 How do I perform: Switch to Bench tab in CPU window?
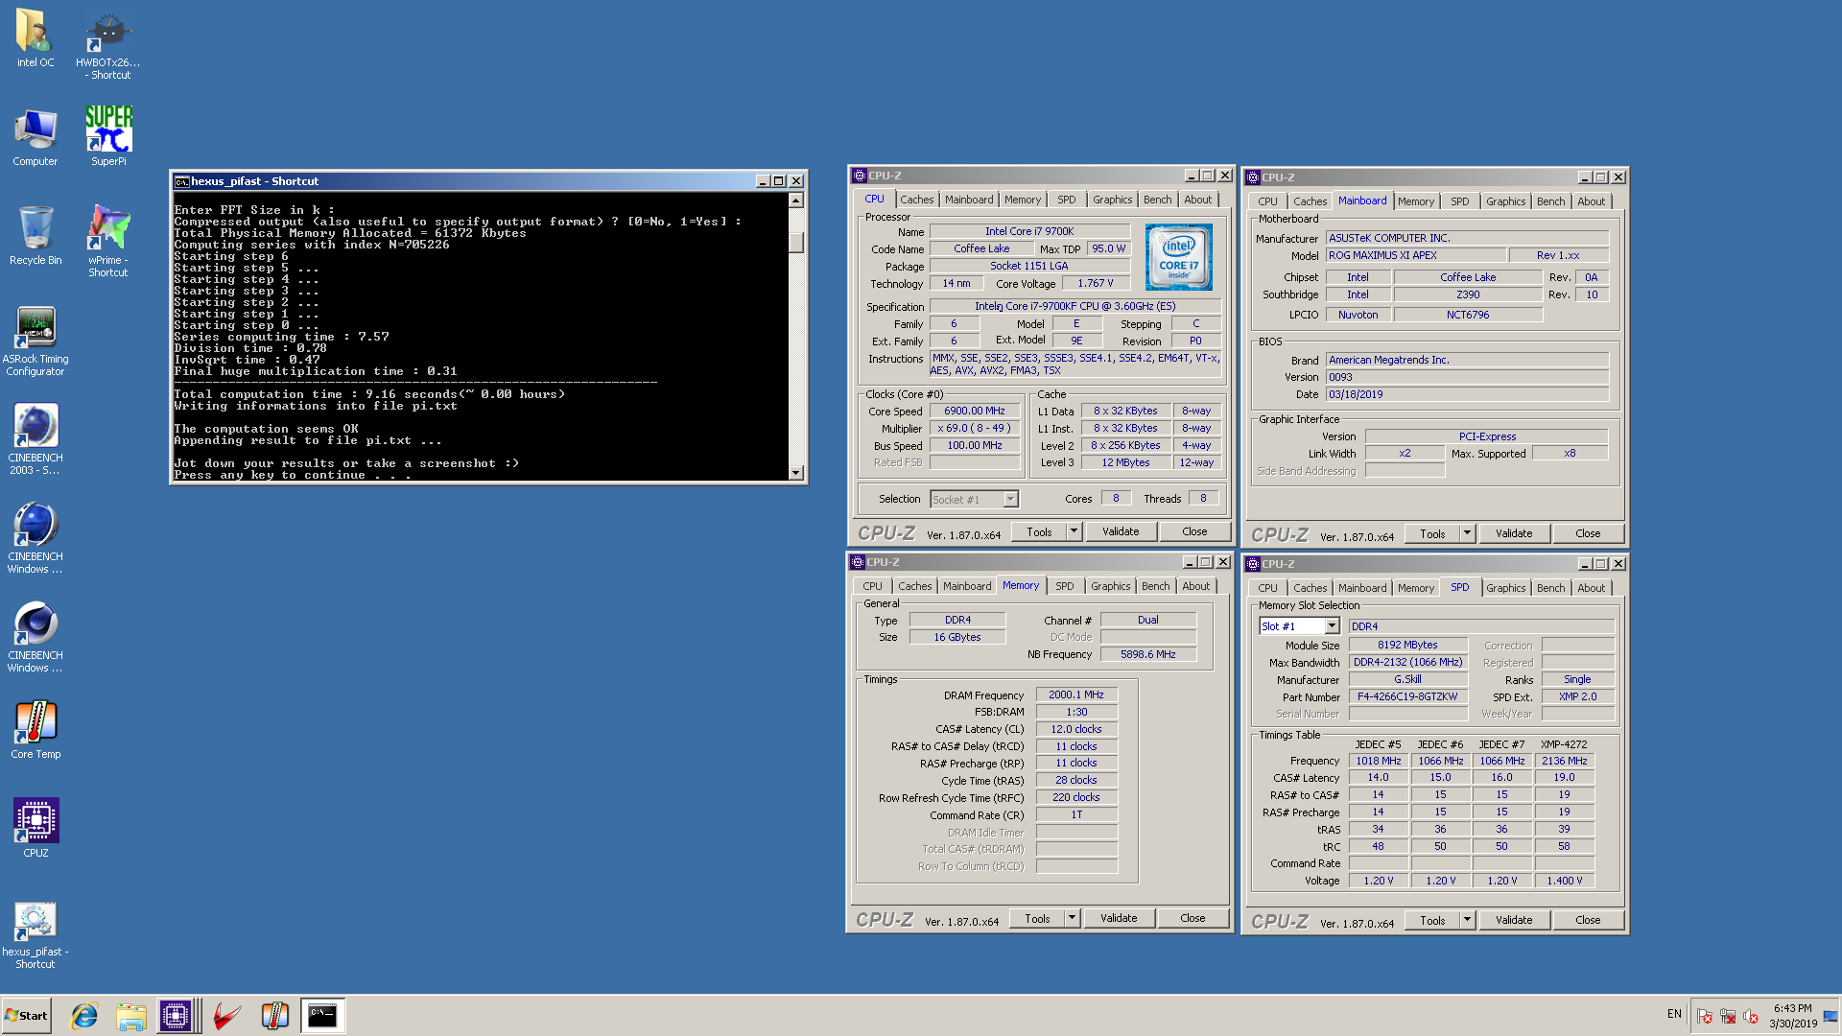[x=1157, y=200]
